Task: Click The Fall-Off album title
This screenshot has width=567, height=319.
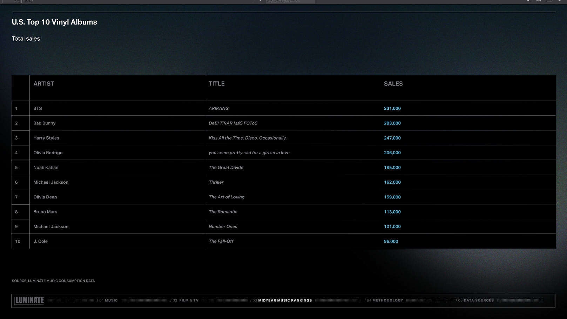Action: point(221,241)
